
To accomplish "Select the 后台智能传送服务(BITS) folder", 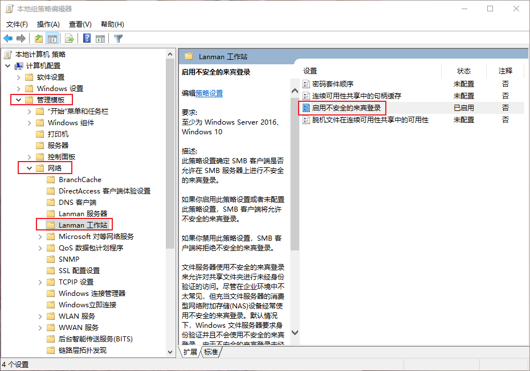I will 95,339.
